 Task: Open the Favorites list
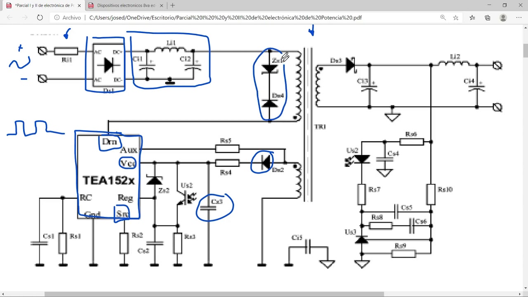pyautogui.click(x=472, y=18)
